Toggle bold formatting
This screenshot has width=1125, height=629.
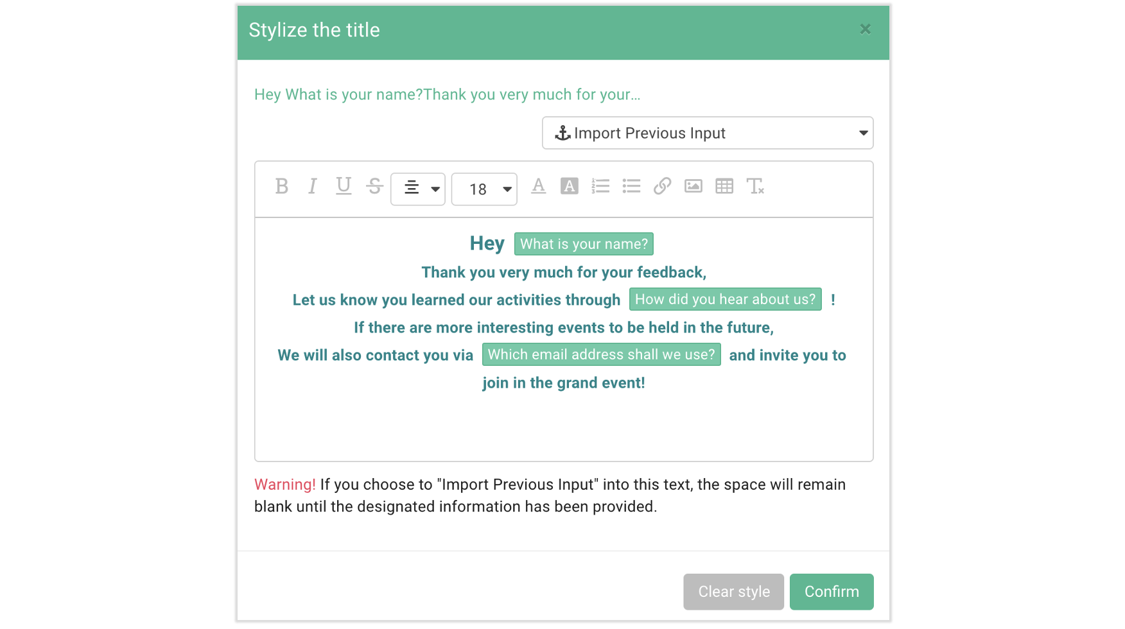[281, 186]
